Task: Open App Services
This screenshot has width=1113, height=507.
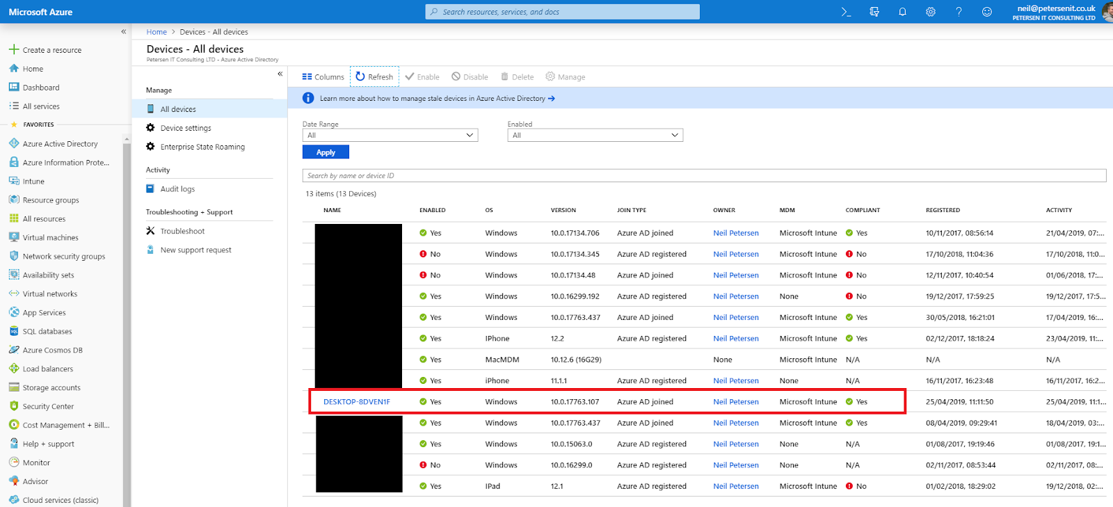Action: click(38, 313)
